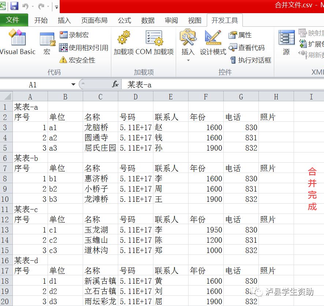
Task: Click cell containing 某表-d
Action: pos(30,260)
